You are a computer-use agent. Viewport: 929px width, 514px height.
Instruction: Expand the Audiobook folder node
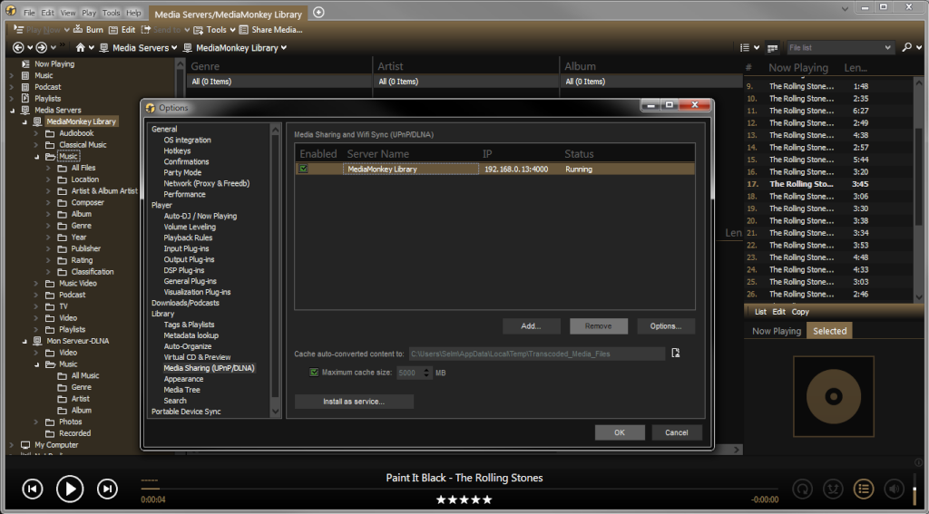coord(36,134)
